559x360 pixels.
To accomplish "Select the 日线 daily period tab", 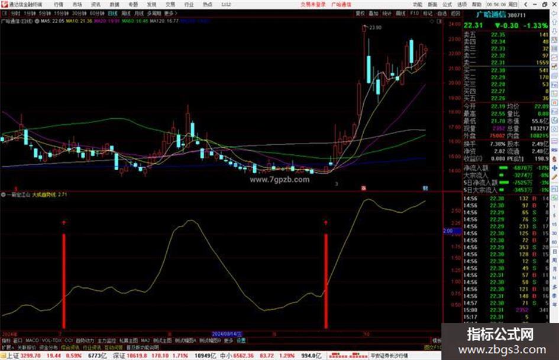I will tap(112, 13).
